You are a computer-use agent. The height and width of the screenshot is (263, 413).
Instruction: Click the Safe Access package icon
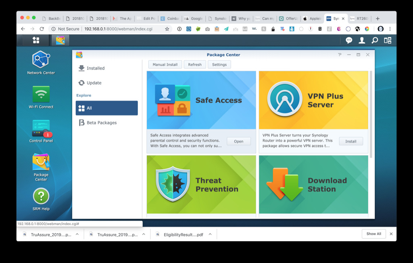tap(173, 100)
